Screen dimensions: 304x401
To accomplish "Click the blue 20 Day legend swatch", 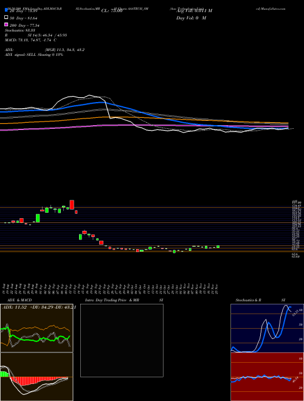I will 6,10.
